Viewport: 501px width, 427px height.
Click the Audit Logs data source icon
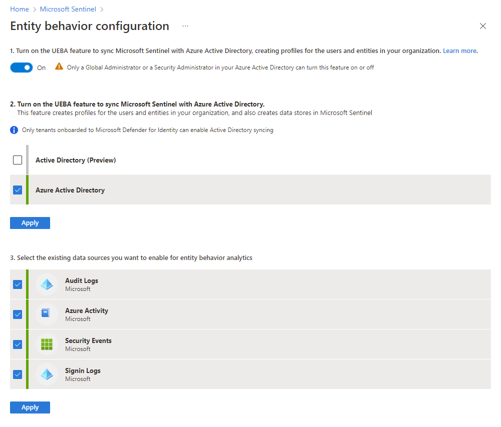tap(47, 284)
